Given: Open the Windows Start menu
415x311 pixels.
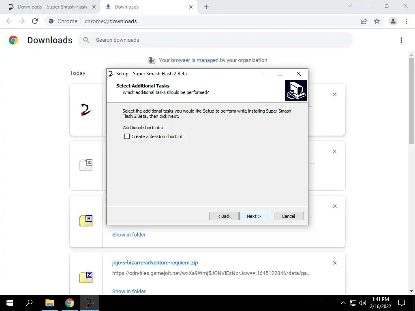Looking at the screenshot, I should point(10,303).
